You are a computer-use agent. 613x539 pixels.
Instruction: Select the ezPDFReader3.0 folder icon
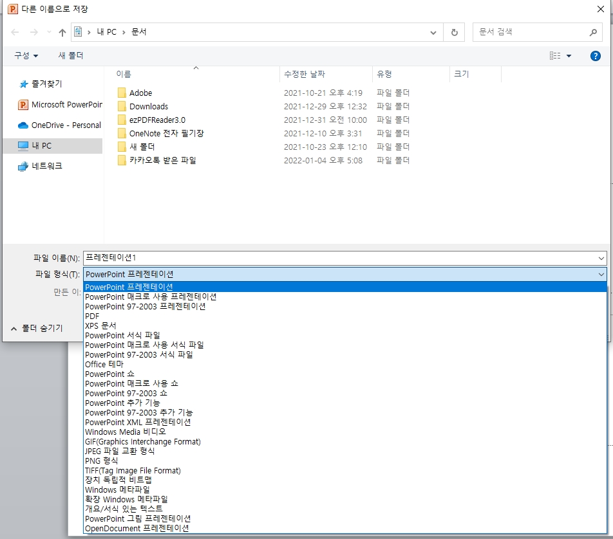point(122,120)
